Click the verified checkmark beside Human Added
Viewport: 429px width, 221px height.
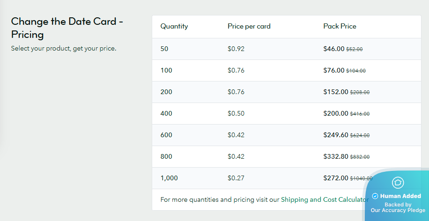tap(375, 196)
